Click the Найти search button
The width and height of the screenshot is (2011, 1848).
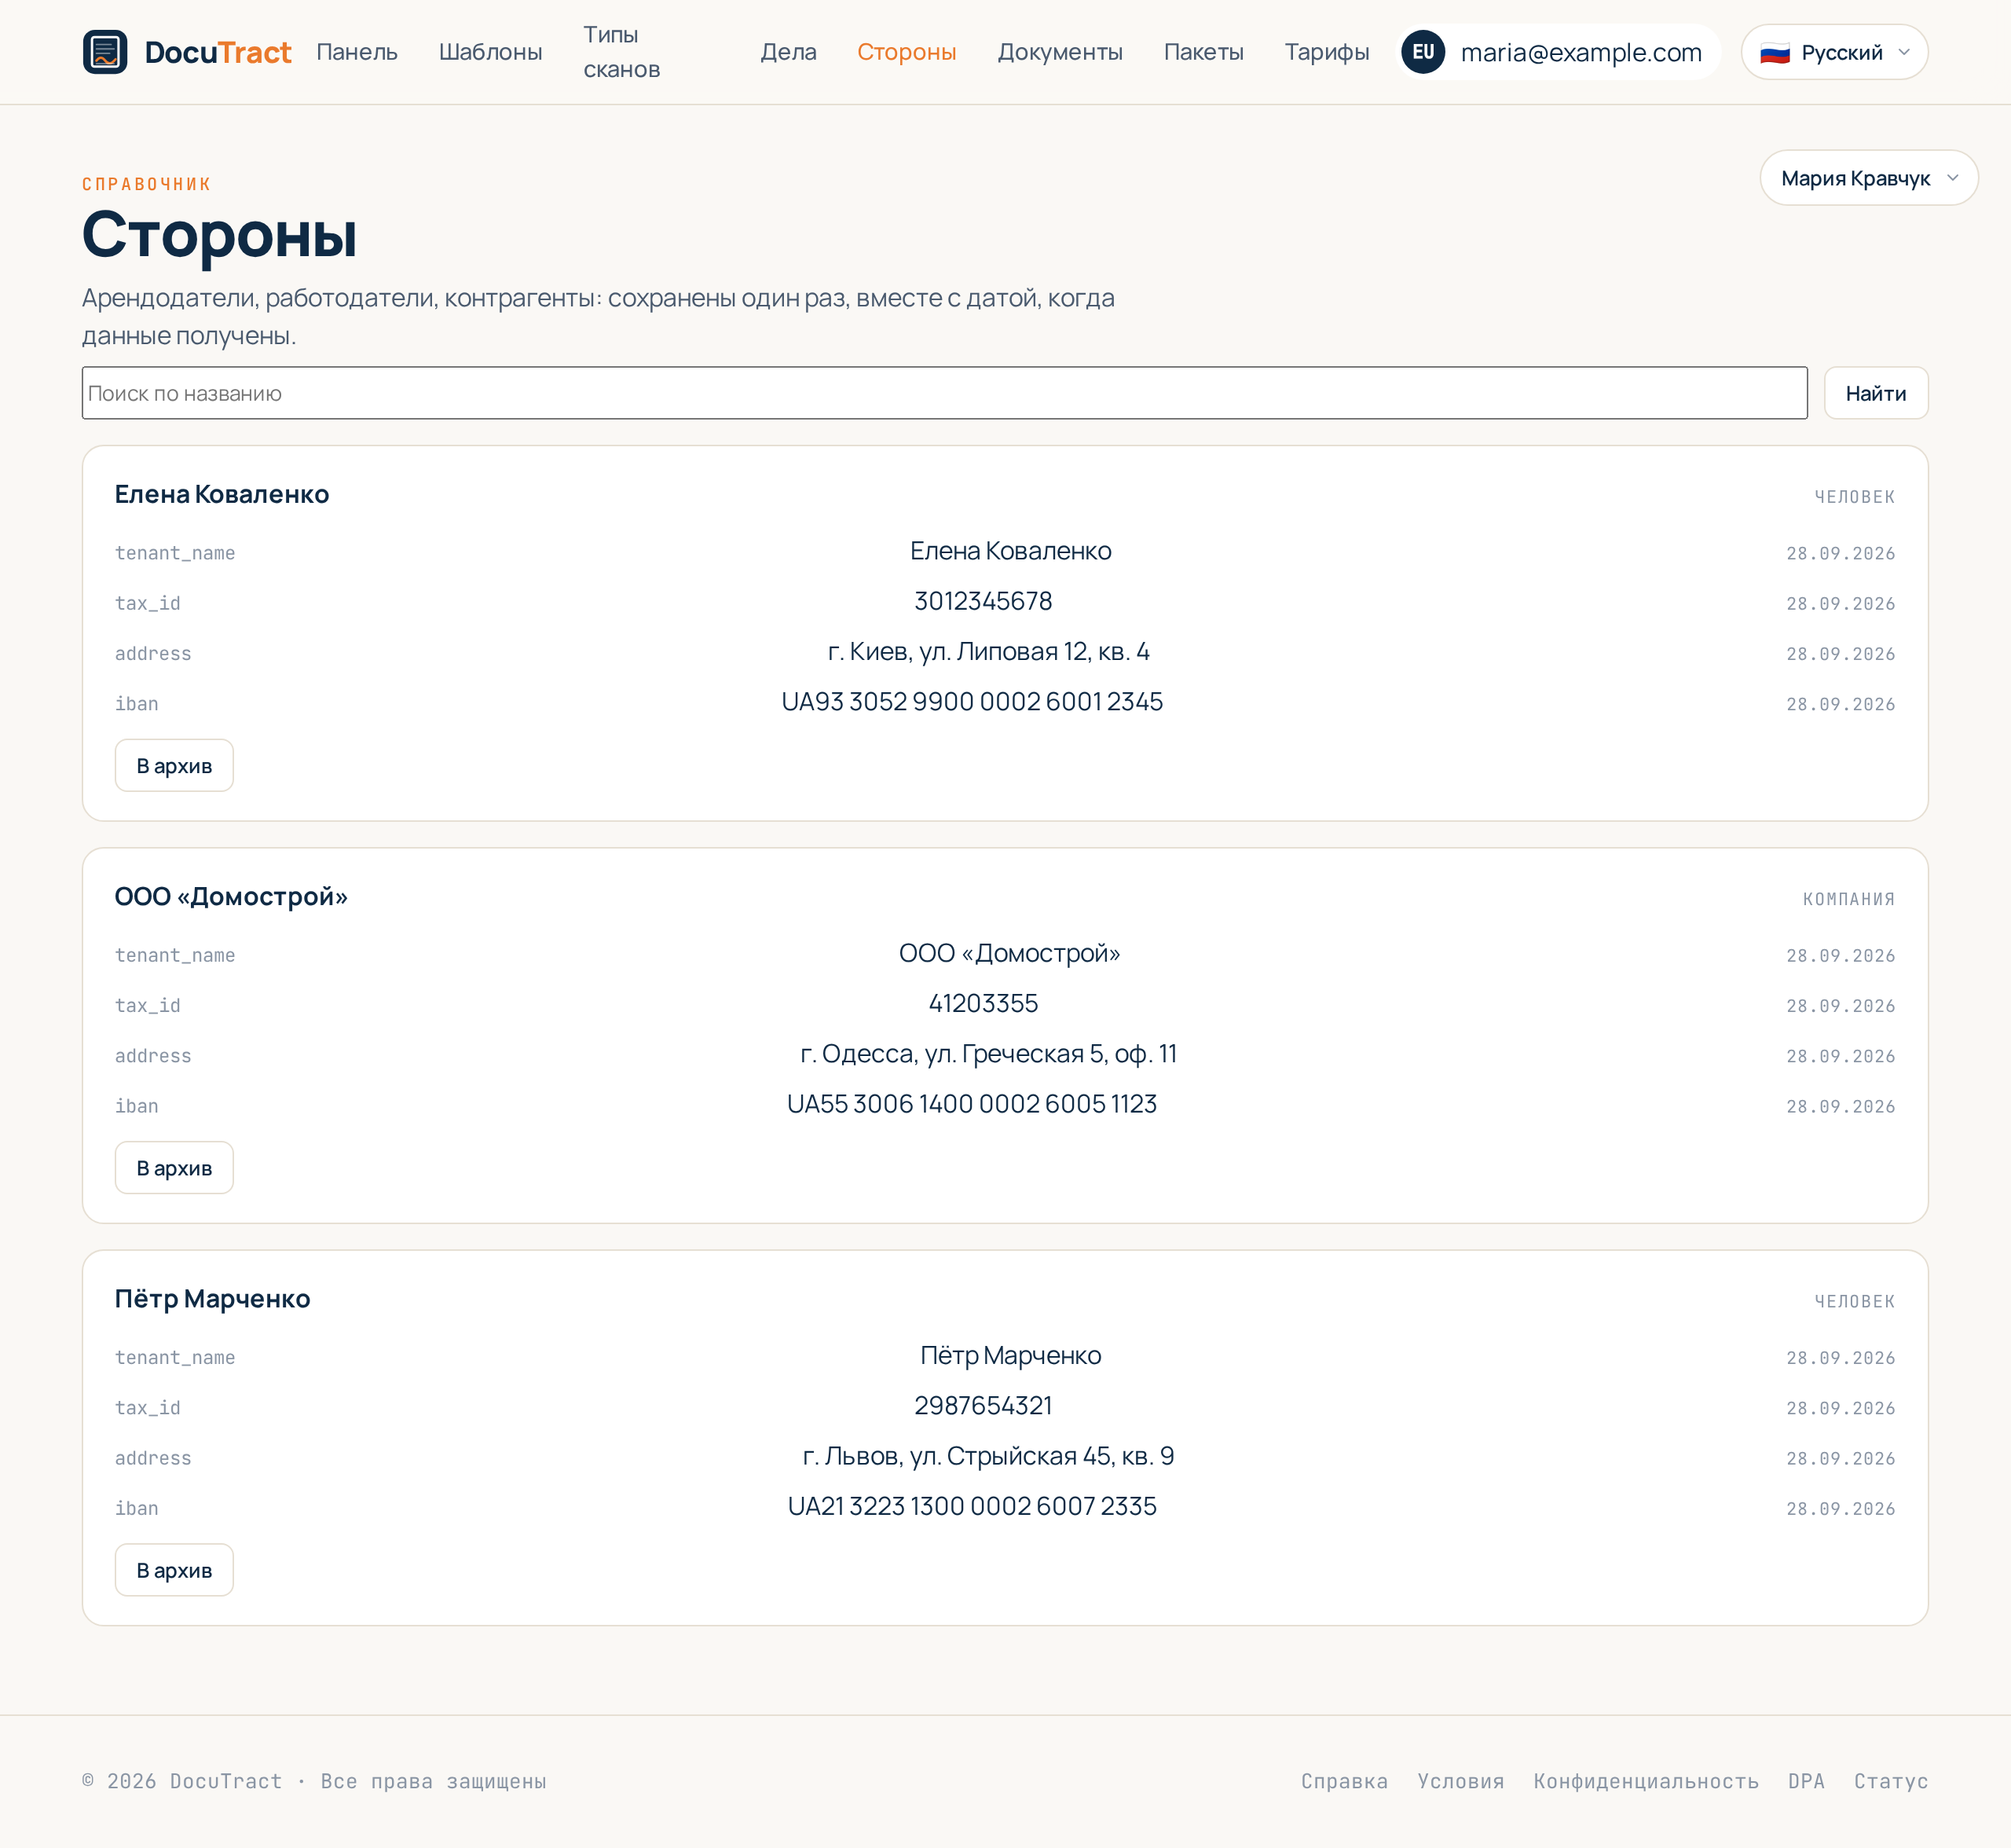click(x=1875, y=393)
